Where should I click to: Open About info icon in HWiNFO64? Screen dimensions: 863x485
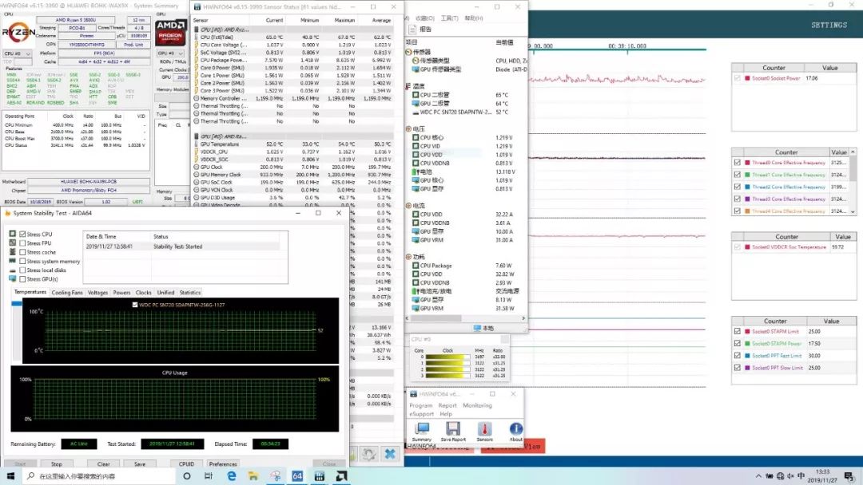tap(515, 431)
